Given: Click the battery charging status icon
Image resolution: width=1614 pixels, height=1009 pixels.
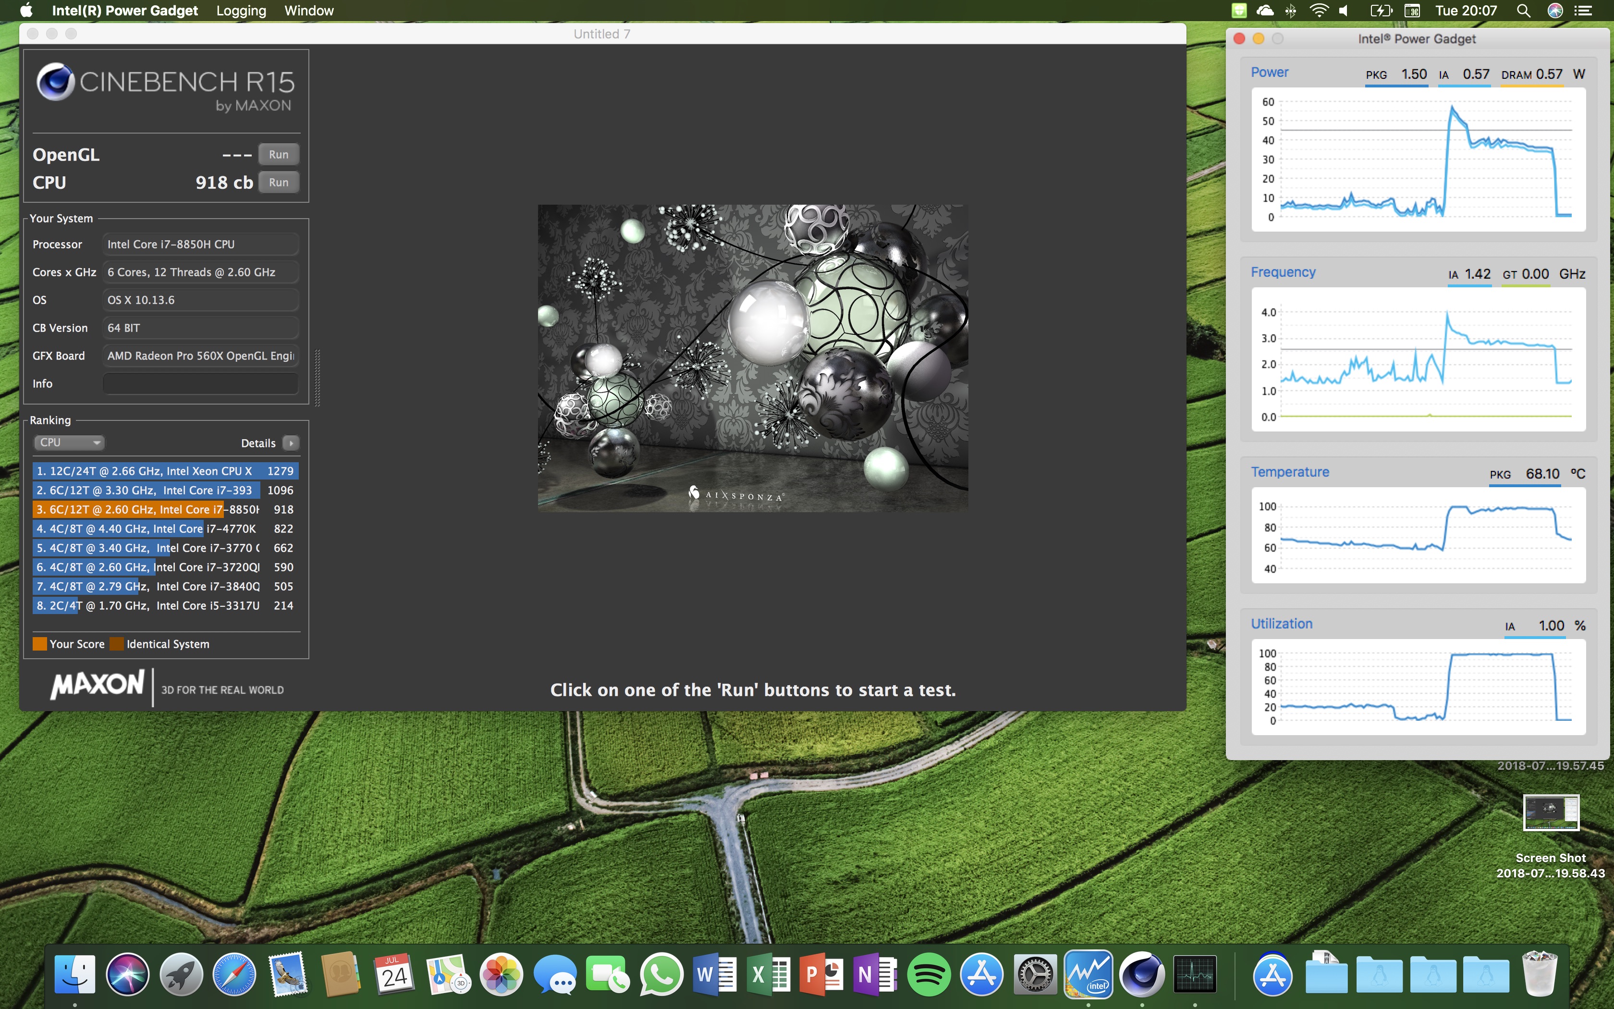Looking at the screenshot, I should tap(1381, 11).
